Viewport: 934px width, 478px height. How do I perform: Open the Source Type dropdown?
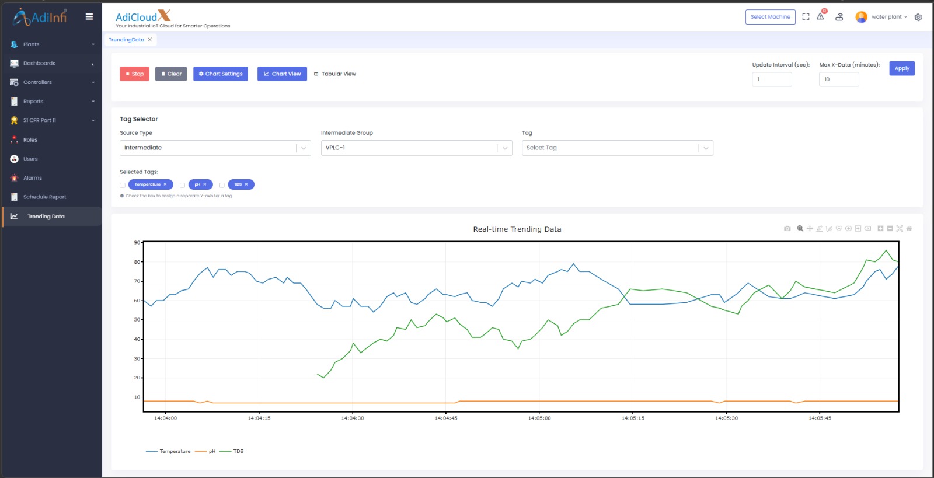tap(215, 148)
